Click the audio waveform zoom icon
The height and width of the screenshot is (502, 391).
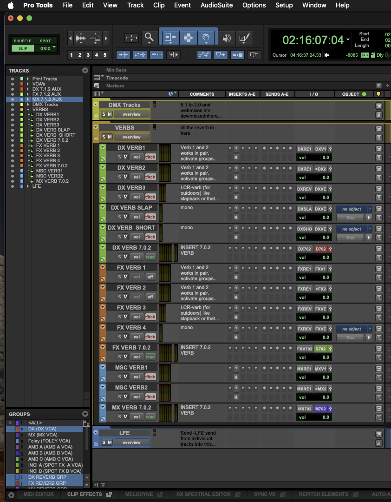[x=81, y=38]
